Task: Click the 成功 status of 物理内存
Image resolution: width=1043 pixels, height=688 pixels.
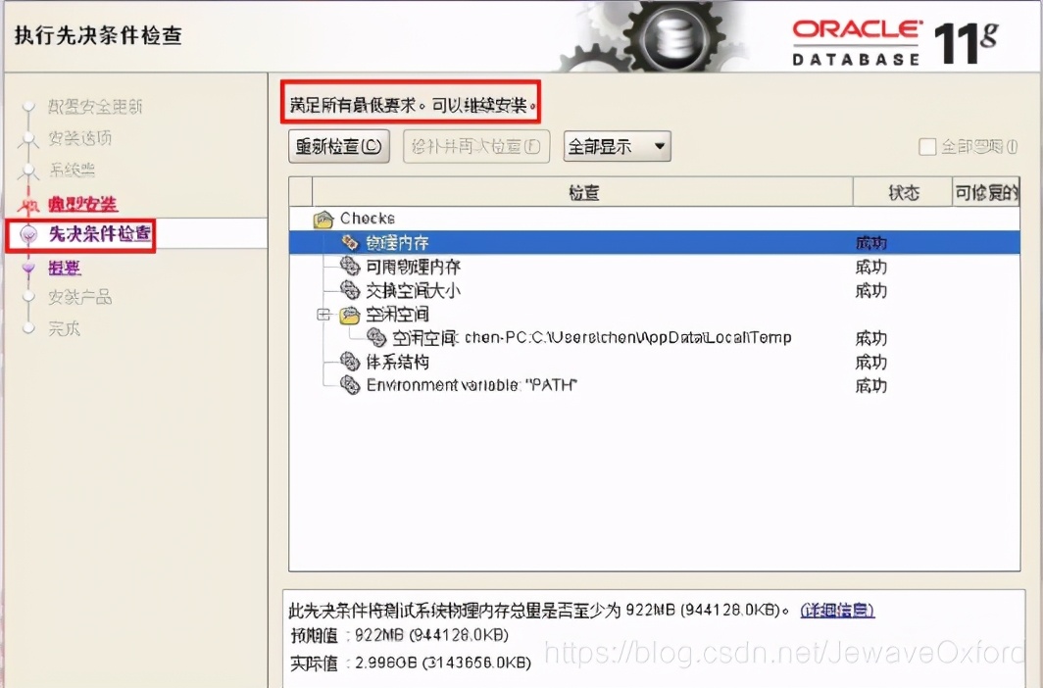Action: coord(870,243)
